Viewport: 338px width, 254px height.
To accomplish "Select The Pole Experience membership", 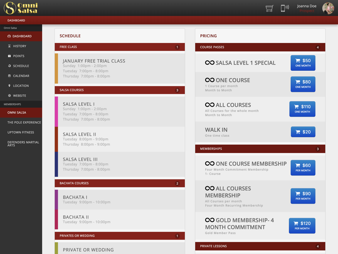I will (x=21, y=123).
